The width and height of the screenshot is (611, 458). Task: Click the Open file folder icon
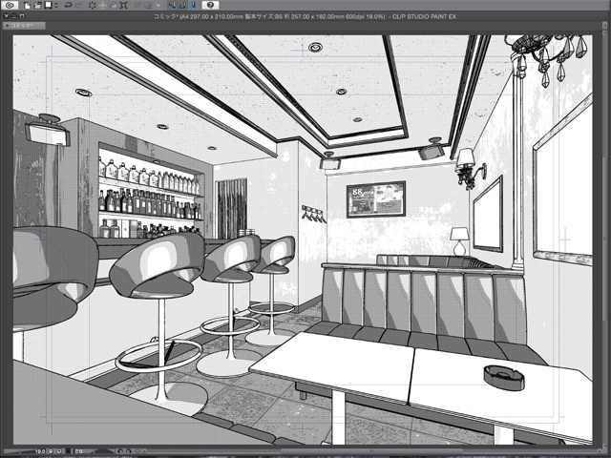point(37,6)
